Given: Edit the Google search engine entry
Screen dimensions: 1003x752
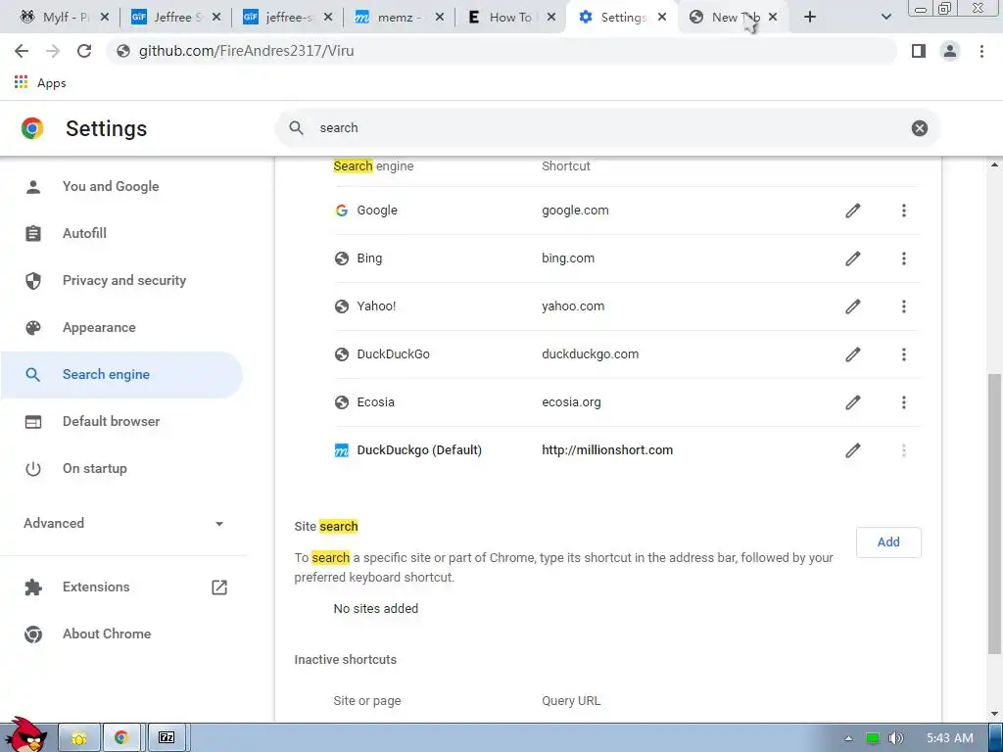Looking at the screenshot, I should [853, 211].
